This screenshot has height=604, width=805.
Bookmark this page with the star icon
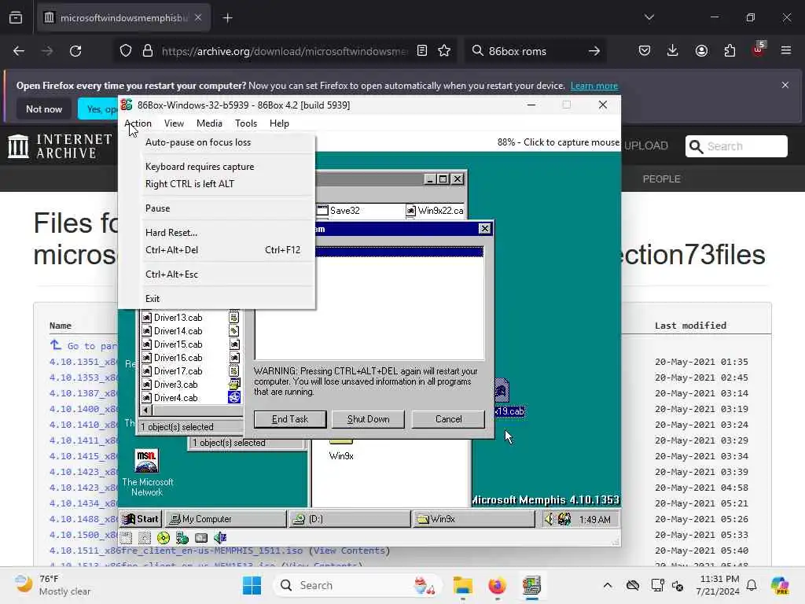click(444, 51)
